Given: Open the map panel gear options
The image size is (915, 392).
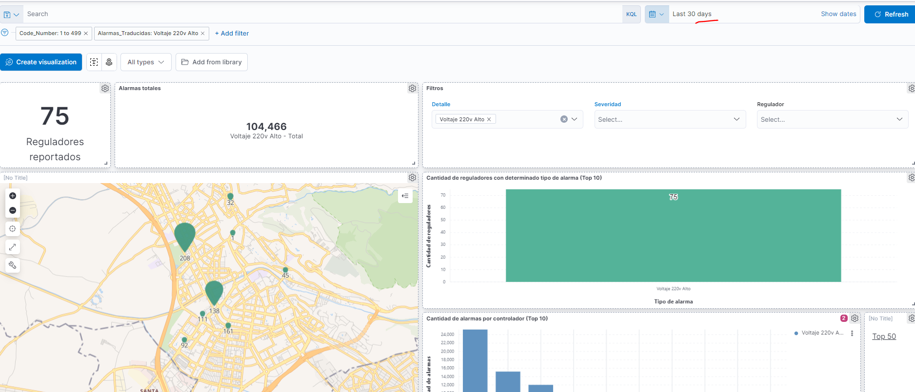Looking at the screenshot, I should [x=412, y=178].
